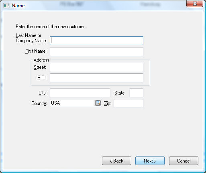This screenshot has height=173, width=206.
Task: Place the cursor in the City field
Action: [x=80, y=93]
